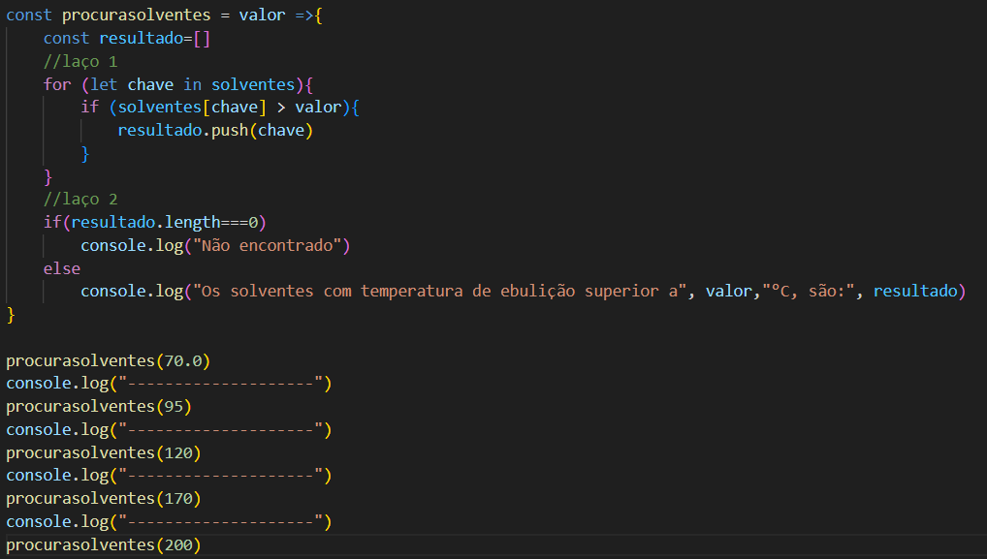Click the 'resultado.push(chave)' statement
The image size is (987, 559).
(215, 130)
